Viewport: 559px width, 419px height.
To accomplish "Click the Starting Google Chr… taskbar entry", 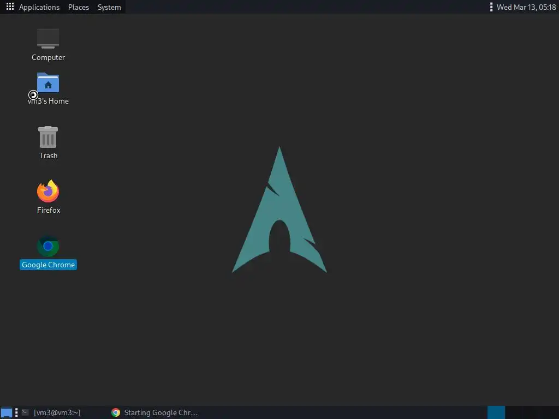I will coord(154,412).
